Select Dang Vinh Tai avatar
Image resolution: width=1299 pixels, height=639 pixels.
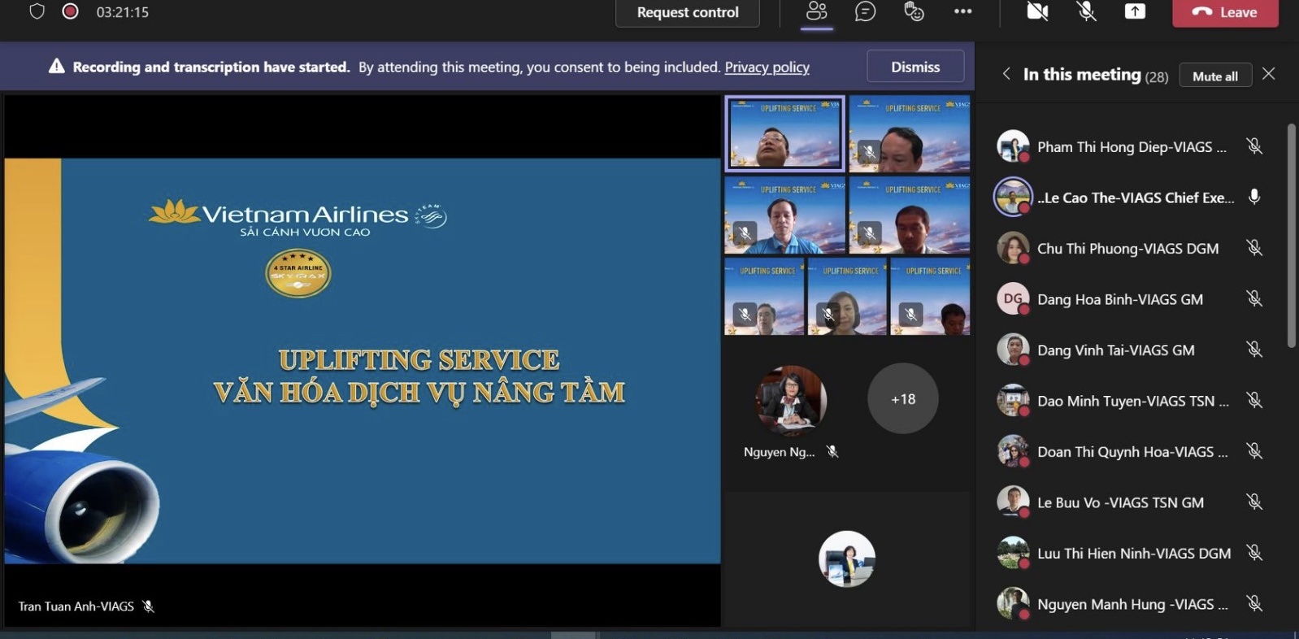pyautogui.click(x=1013, y=350)
